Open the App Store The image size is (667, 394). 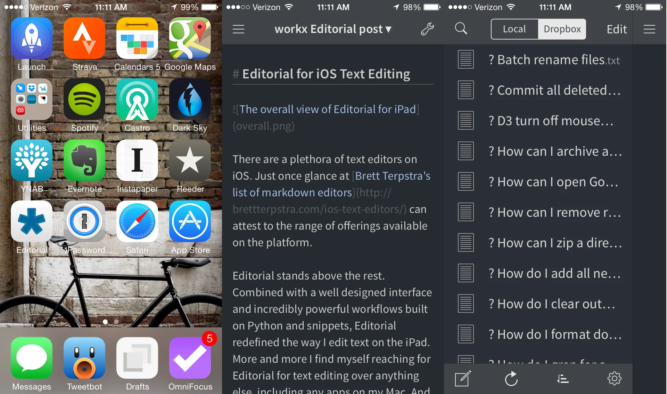coord(190,221)
